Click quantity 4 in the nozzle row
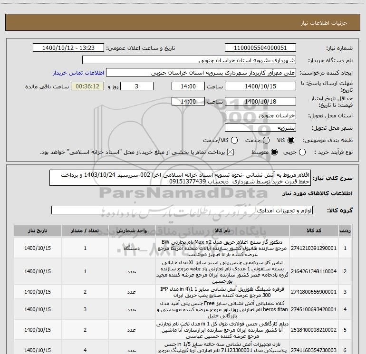 tap(85, 350)
